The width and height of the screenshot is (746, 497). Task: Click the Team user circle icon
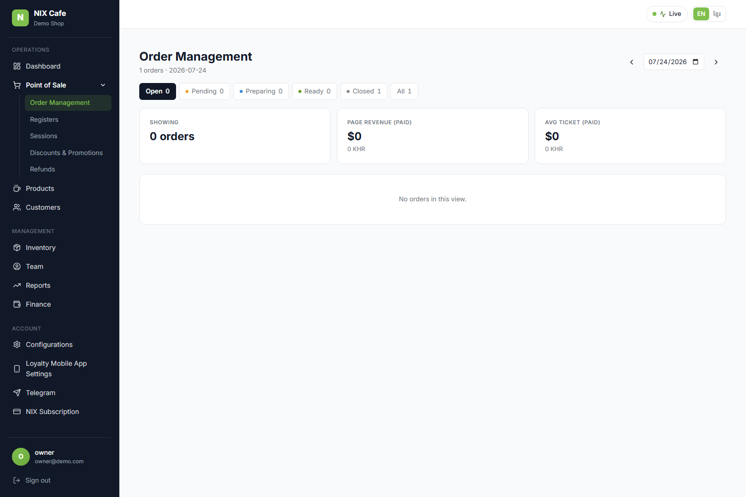(x=17, y=266)
